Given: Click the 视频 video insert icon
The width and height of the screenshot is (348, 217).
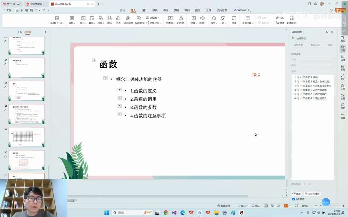Looking at the screenshot, I should coord(194,18).
